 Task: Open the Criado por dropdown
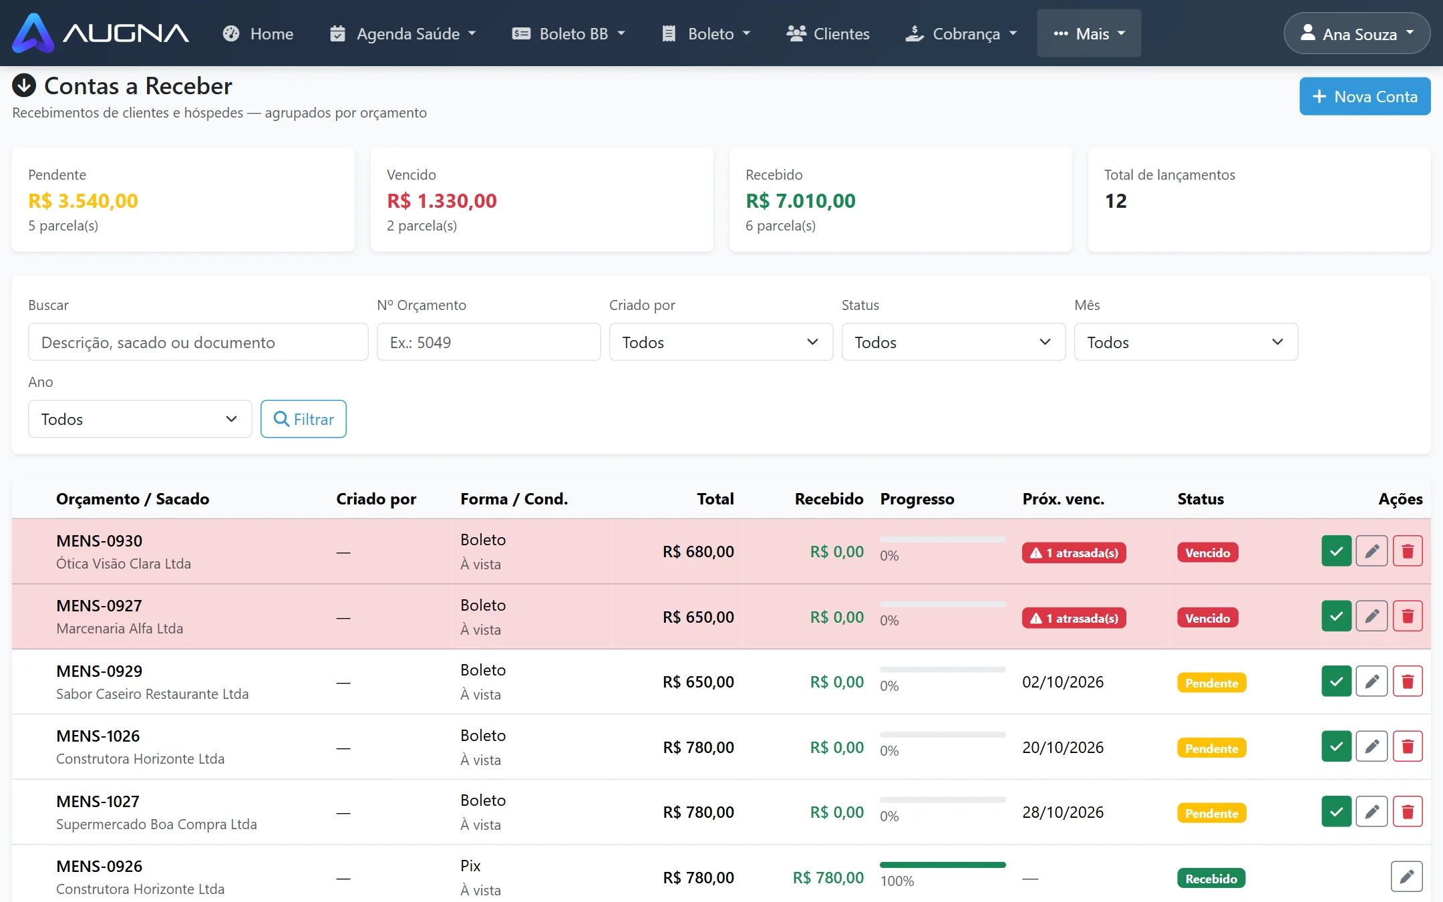coord(721,342)
